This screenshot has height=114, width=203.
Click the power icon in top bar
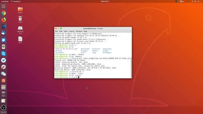pos(198,1)
